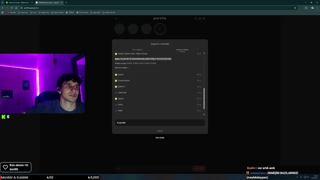The height and width of the screenshot is (180, 320).
Task: Click the answer list scroll-down arrow
Action: point(204,114)
